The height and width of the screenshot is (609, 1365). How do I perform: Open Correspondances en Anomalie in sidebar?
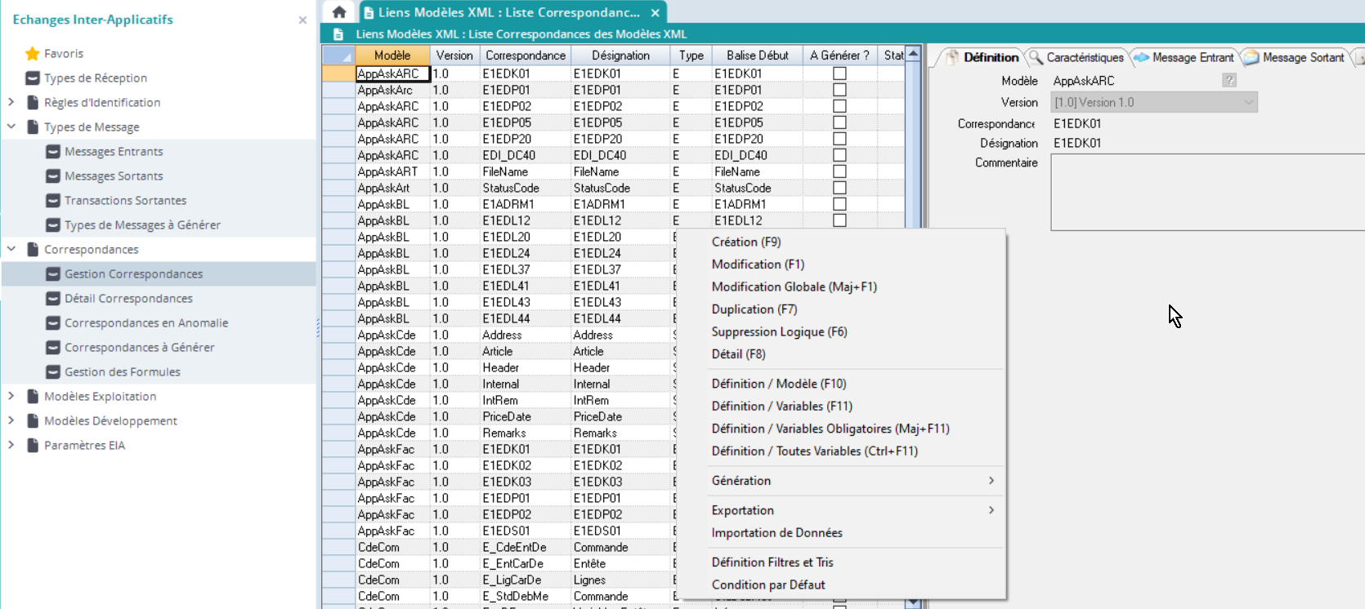[146, 323]
